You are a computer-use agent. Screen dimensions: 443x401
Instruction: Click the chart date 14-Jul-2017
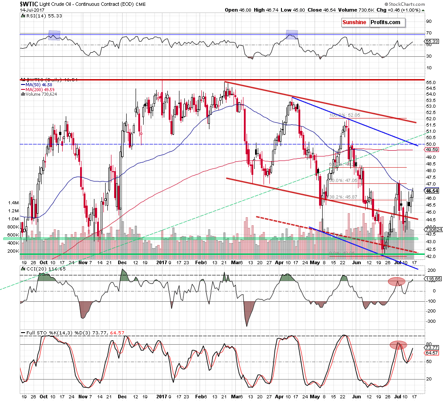coord(32,10)
